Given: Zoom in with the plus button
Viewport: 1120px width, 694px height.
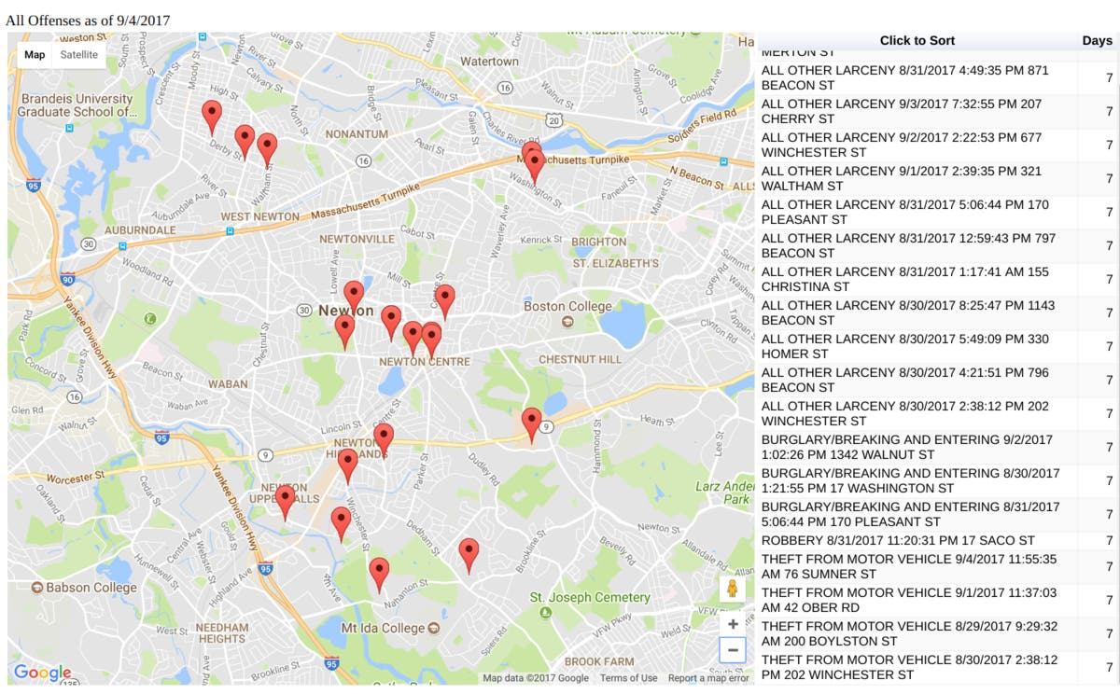Looking at the screenshot, I should click(x=733, y=624).
